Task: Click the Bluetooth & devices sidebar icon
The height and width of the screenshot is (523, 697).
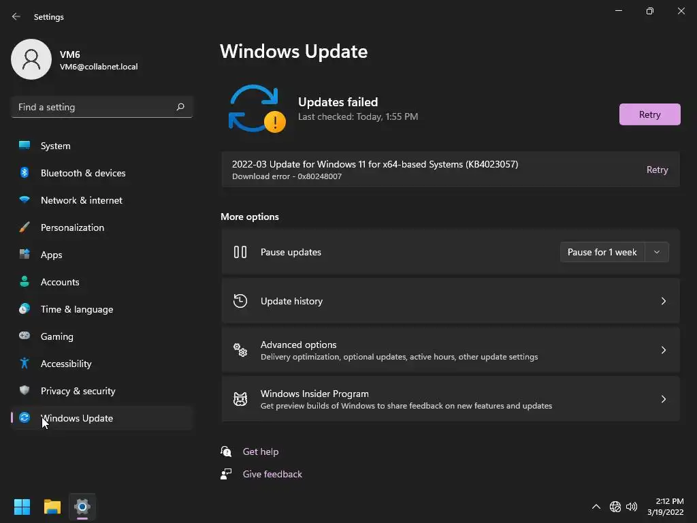Action: (x=25, y=173)
